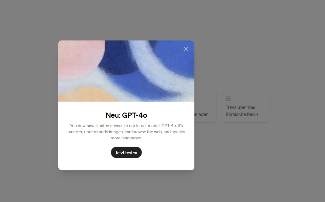The height and width of the screenshot is (202, 325).
Task: Click the trivia card's box icon
Action: point(228,99)
